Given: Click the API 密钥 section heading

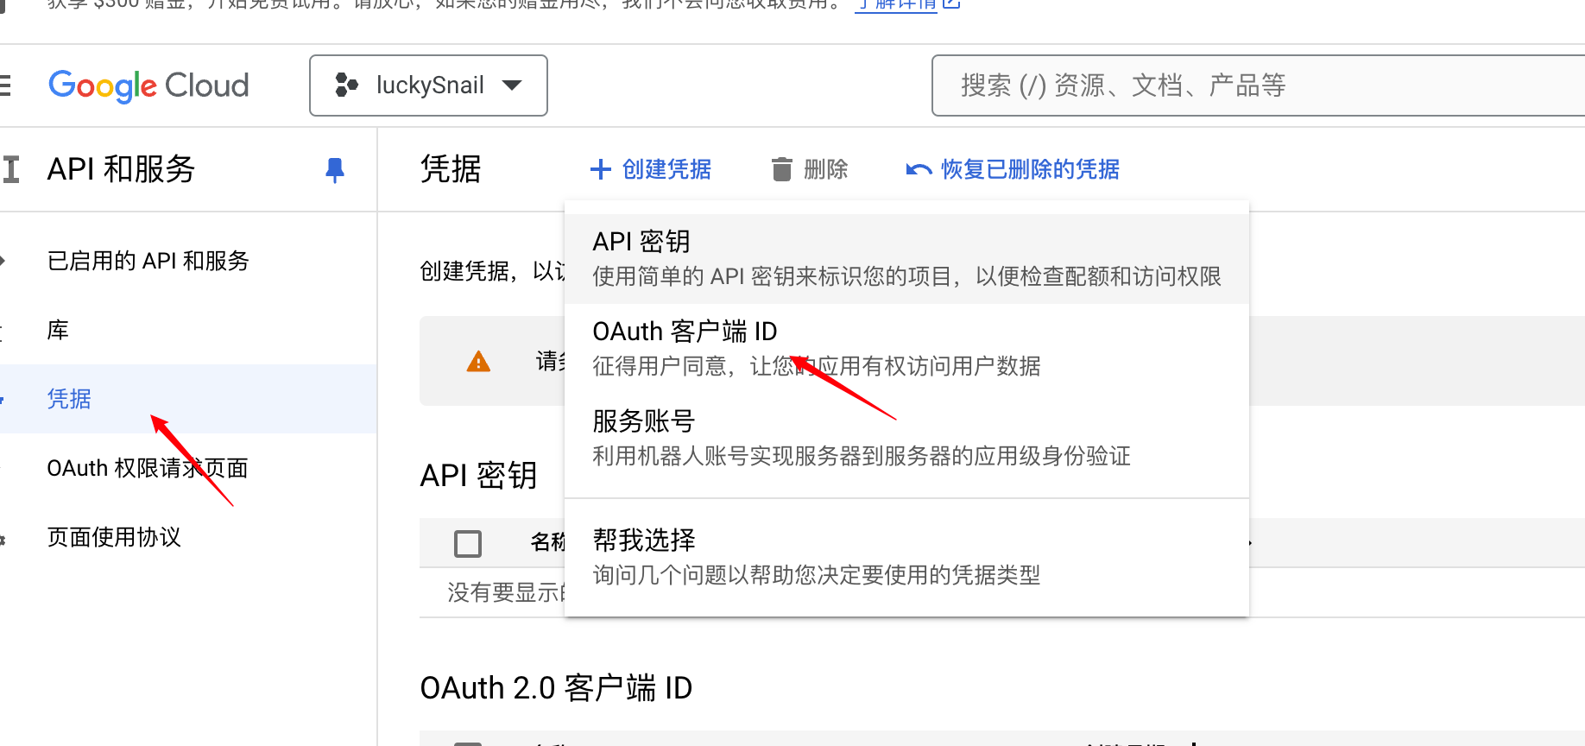Looking at the screenshot, I should 478,476.
